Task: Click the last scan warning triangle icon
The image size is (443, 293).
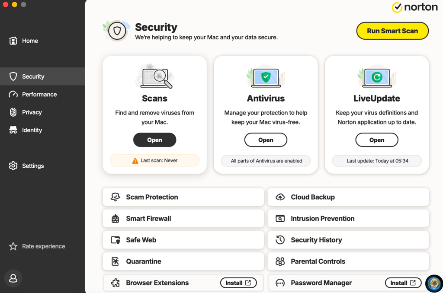Action: coord(135,161)
